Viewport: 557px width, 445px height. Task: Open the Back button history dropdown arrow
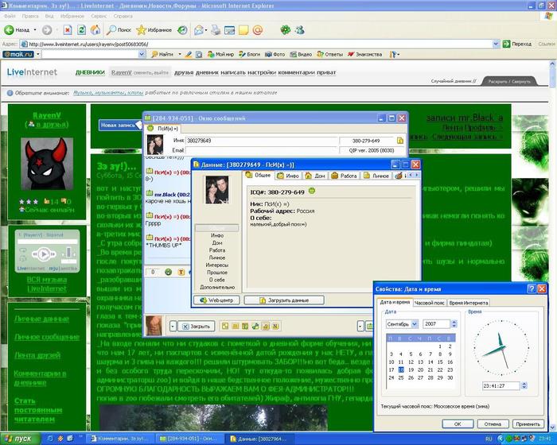pos(35,30)
